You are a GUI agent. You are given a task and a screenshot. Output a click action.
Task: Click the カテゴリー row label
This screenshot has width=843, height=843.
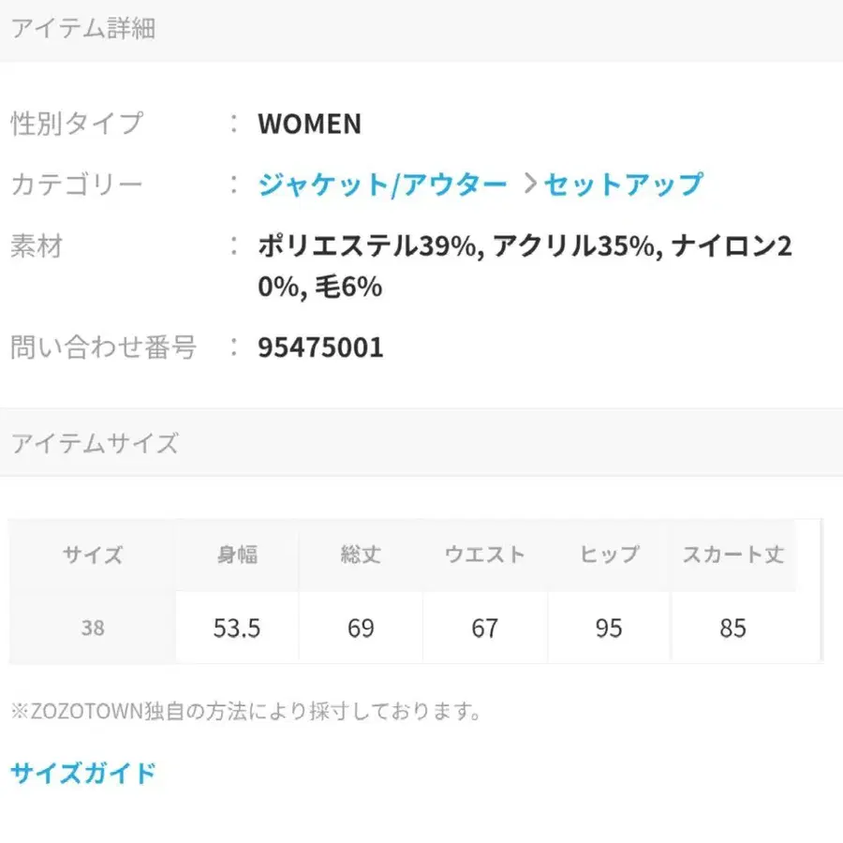(75, 185)
